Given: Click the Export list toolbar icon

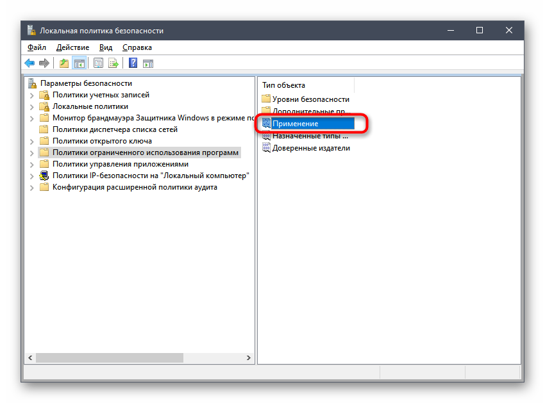Looking at the screenshot, I should [x=113, y=63].
